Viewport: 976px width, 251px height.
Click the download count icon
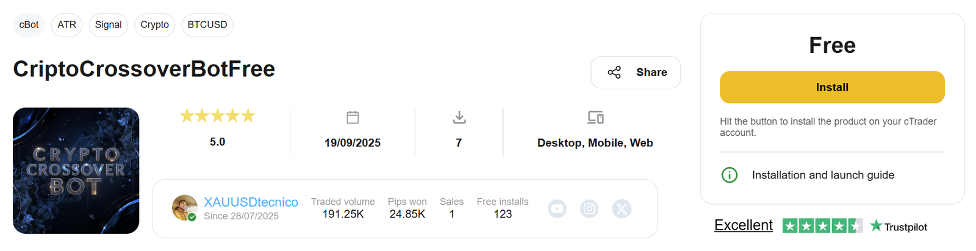[x=459, y=117]
